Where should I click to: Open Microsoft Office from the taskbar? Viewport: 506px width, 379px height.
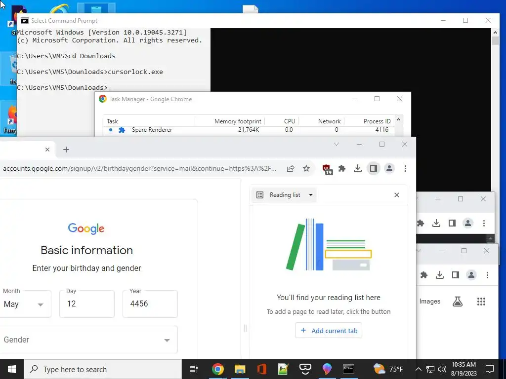point(262,369)
